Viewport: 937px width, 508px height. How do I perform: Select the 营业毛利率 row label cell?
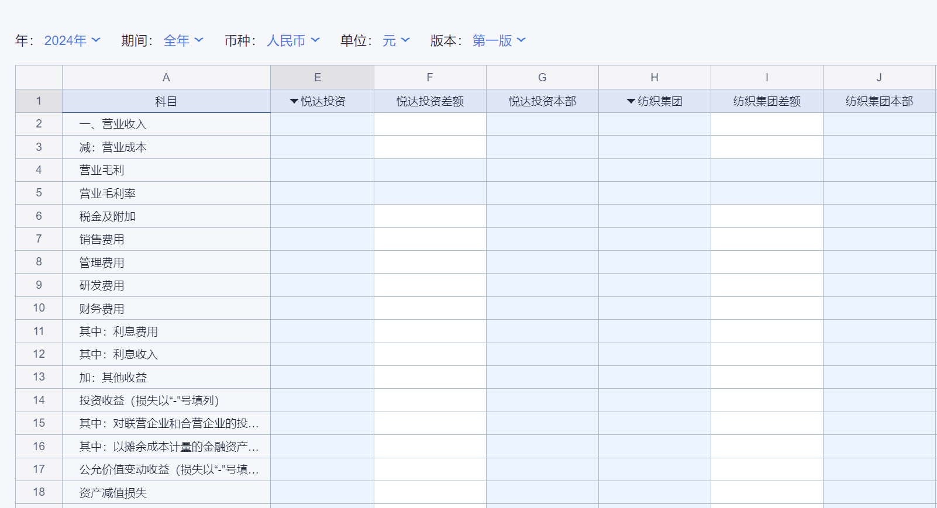(x=166, y=193)
